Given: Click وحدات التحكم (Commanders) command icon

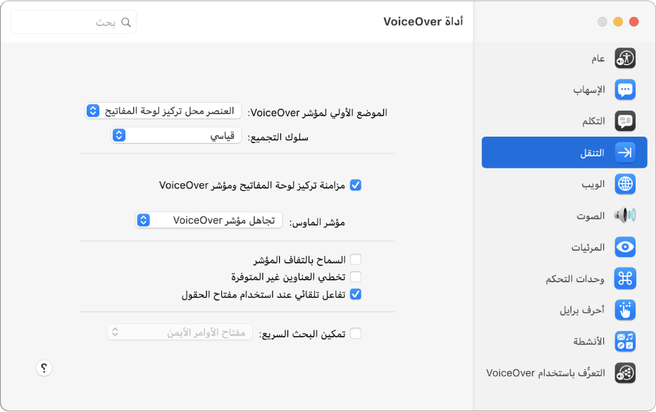Looking at the screenshot, I should coord(625,278).
